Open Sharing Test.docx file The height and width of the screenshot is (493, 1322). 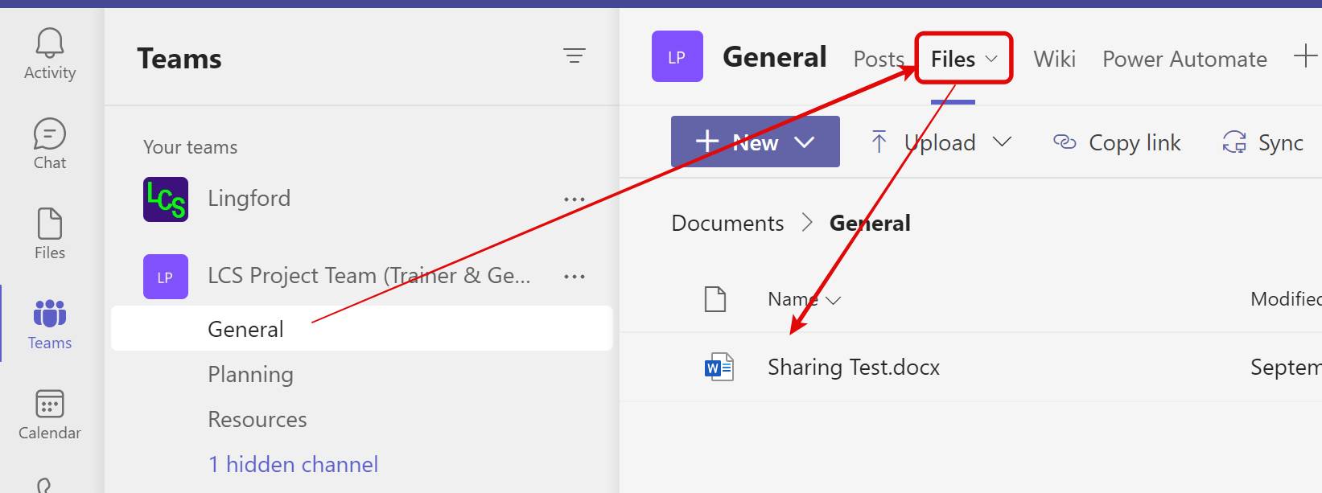pyautogui.click(x=854, y=368)
